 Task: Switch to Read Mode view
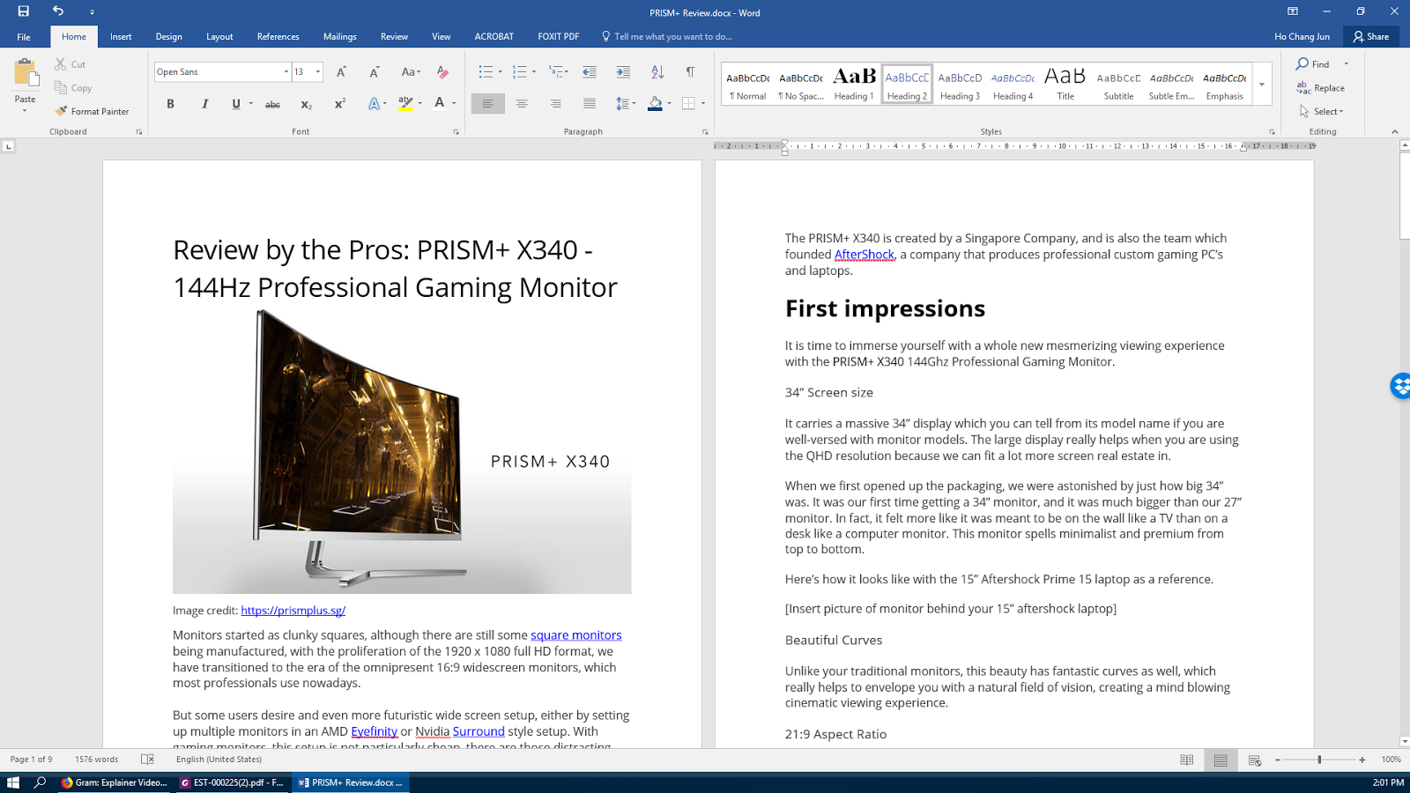pyautogui.click(x=1187, y=760)
